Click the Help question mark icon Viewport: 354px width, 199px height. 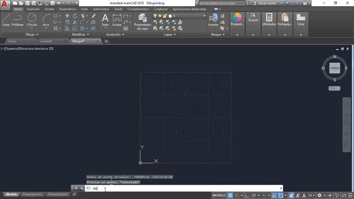coord(305,3)
